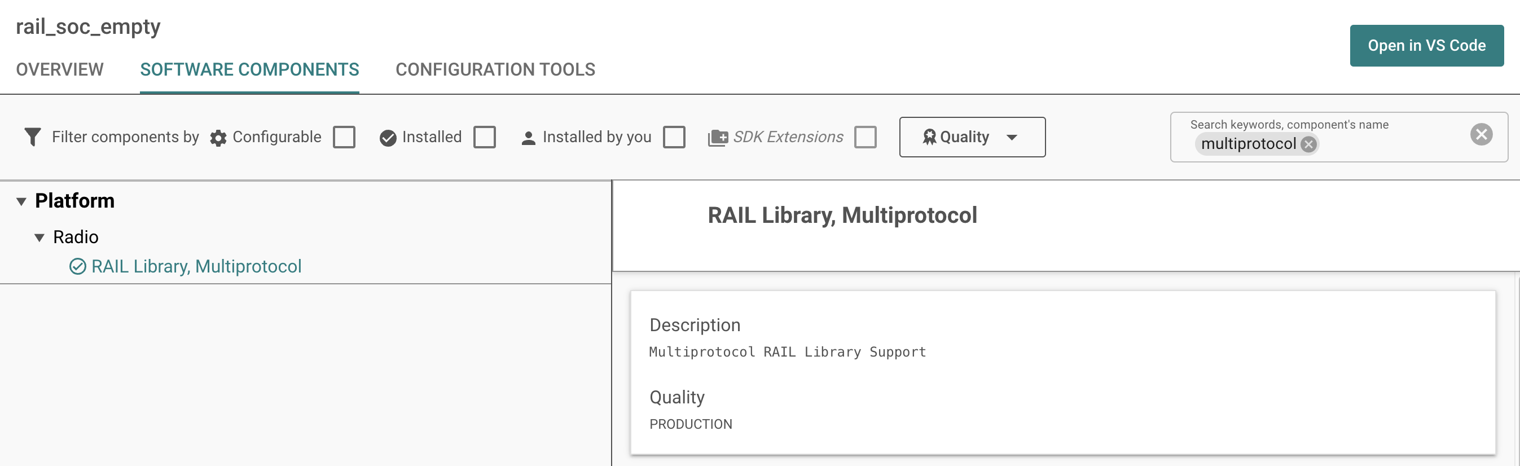Click the Multiprotocol RAIL Library Support text
The width and height of the screenshot is (1520, 466).
(787, 352)
